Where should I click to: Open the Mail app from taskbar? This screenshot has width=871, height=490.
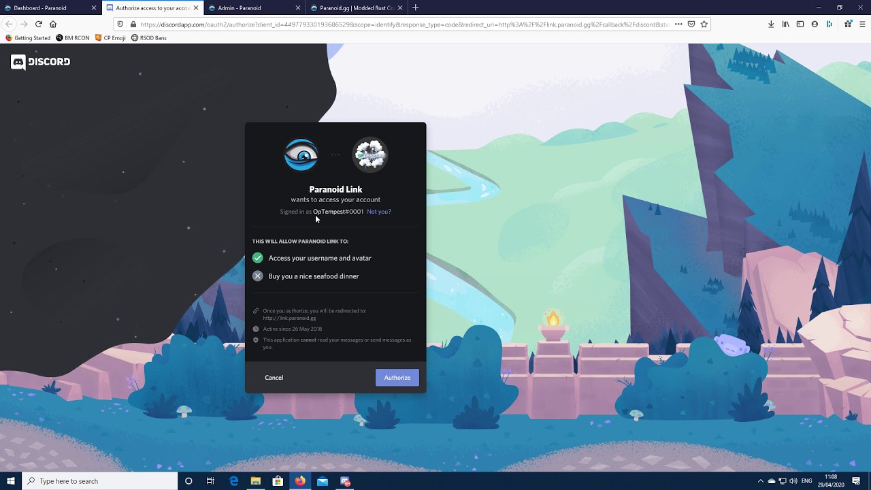pos(323,481)
